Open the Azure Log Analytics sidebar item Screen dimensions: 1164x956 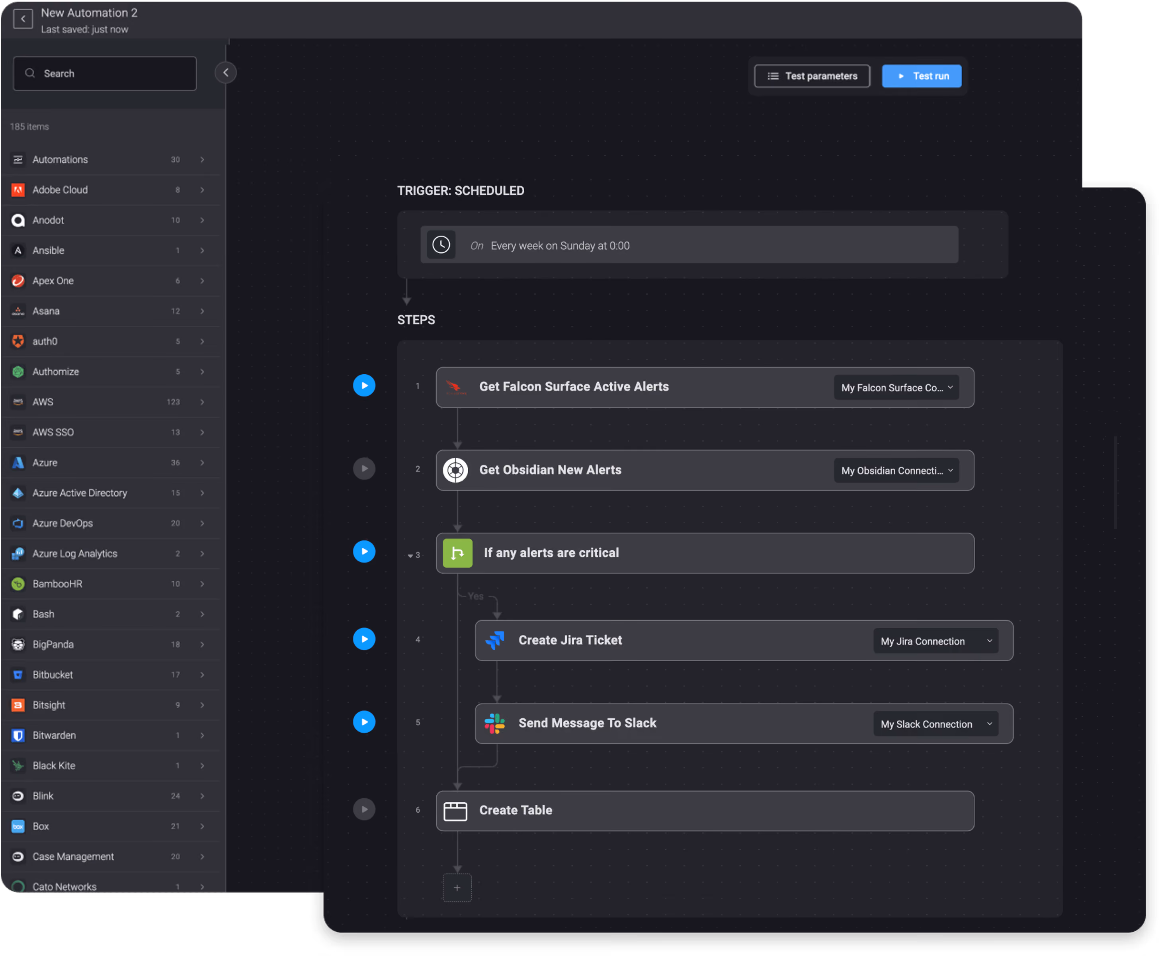[110, 553]
